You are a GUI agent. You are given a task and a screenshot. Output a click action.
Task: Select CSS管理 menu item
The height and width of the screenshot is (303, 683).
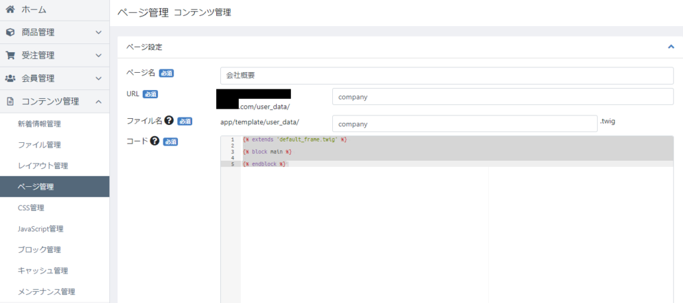[31, 208]
